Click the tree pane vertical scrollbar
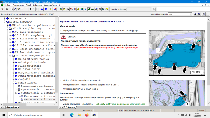This screenshot has height=118, width=210. [56, 60]
